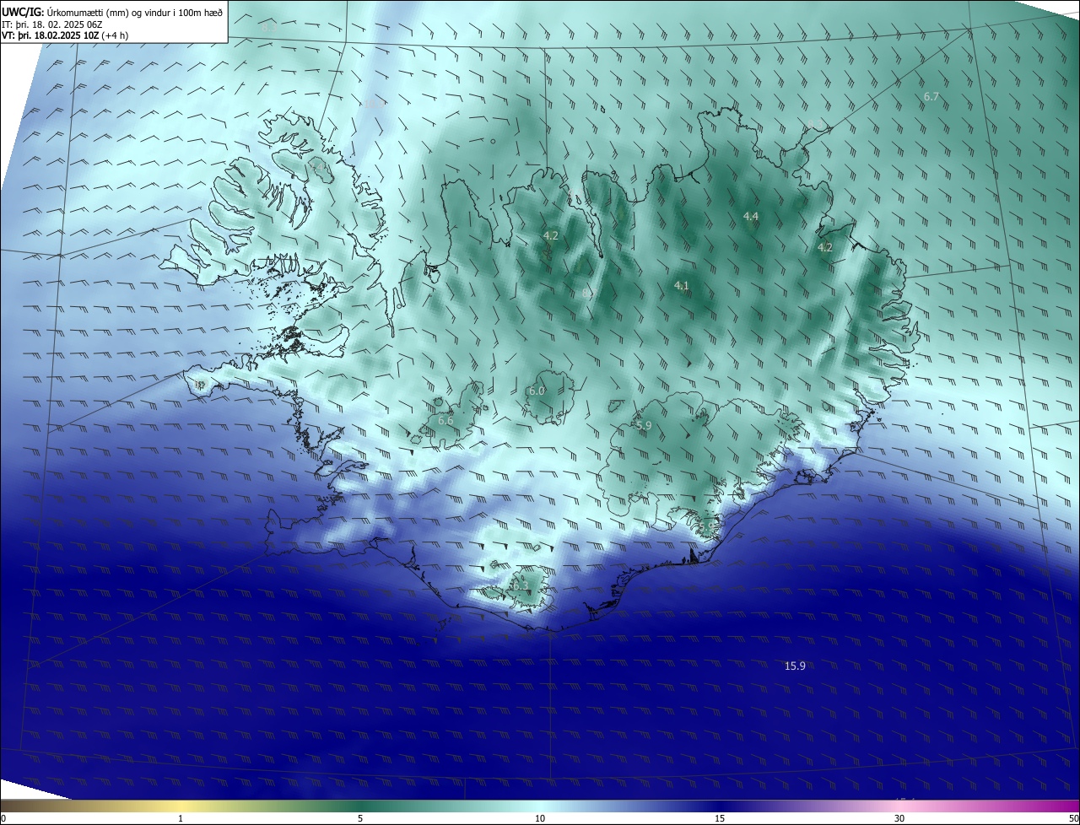Click the 6.3 value label on the map
This screenshot has height=825, width=1080.
[520, 585]
